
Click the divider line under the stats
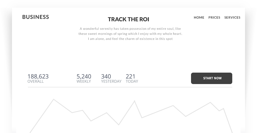pos(130,87)
